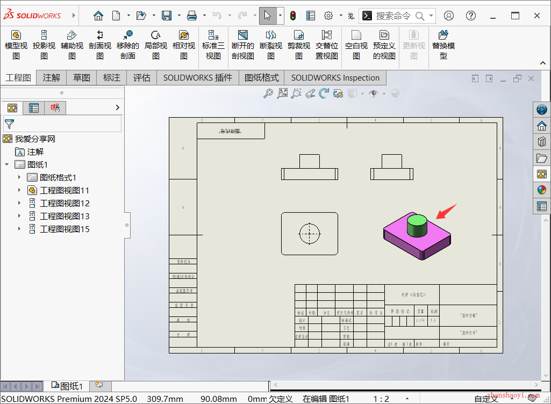Expand the 工程图视图13 tree node
The width and height of the screenshot is (551, 404).
coord(19,216)
